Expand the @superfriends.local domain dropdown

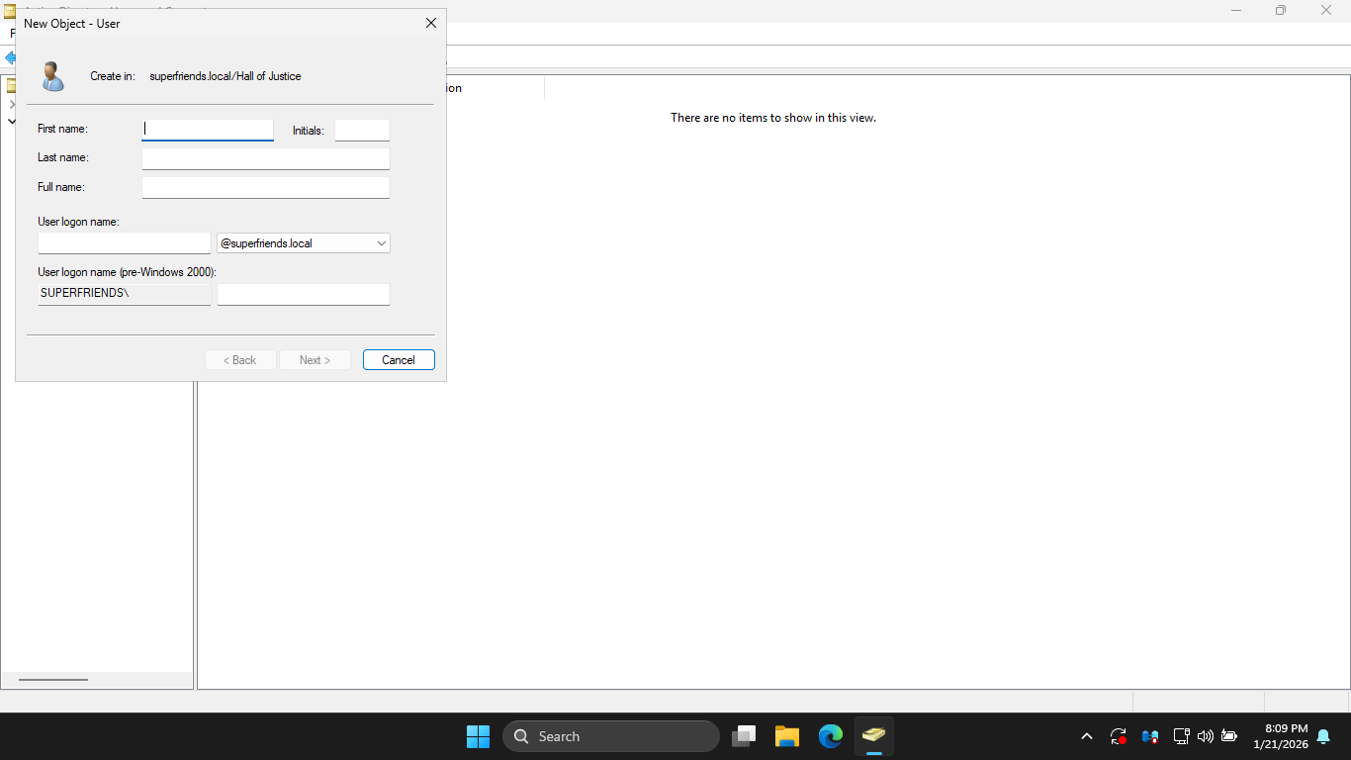click(x=381, y=243)
